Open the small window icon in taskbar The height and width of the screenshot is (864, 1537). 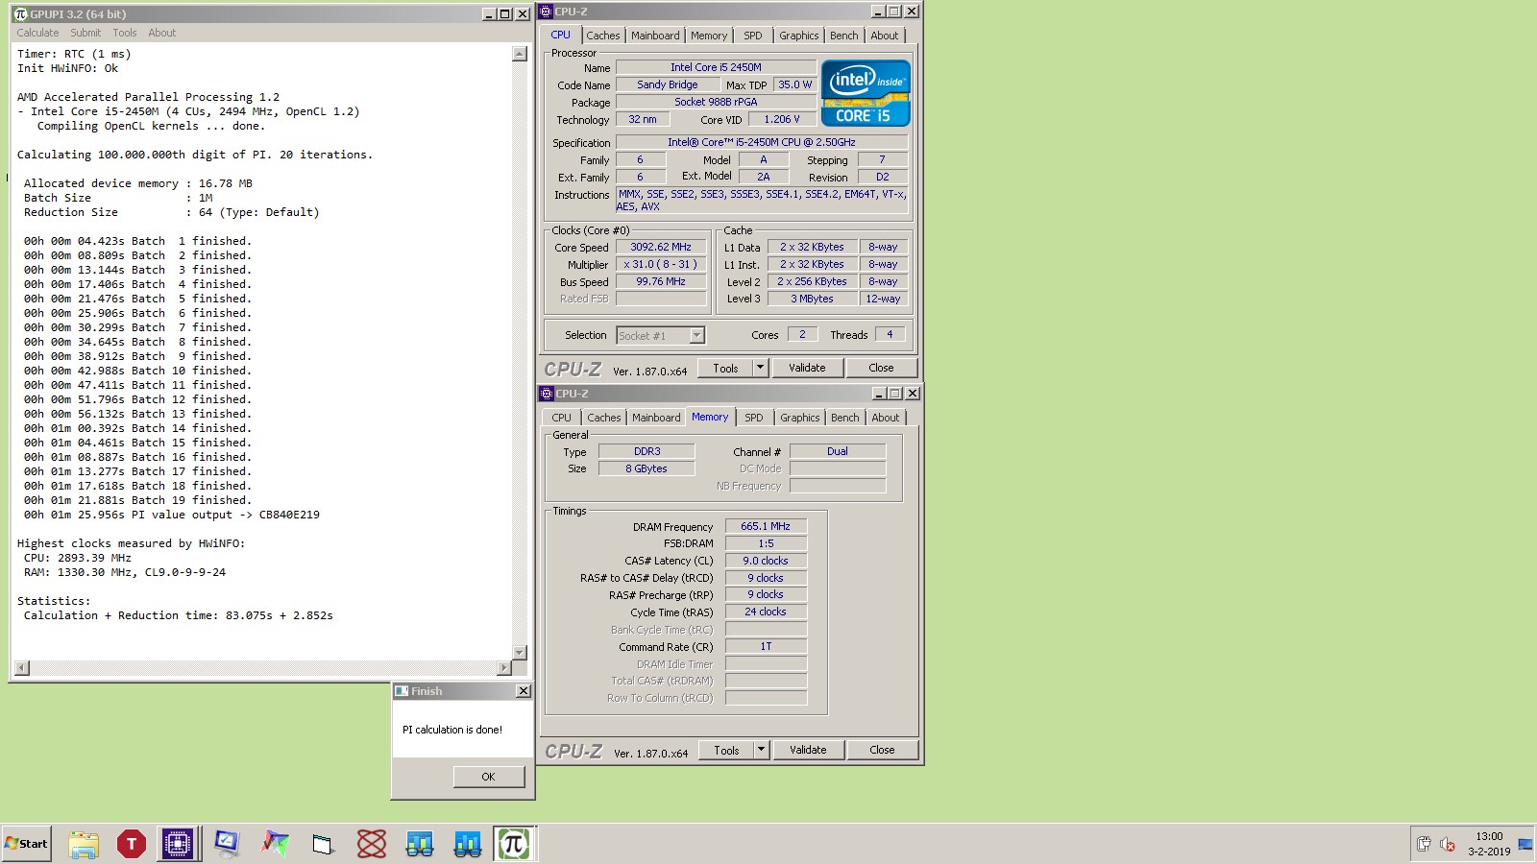click(323, 844)
